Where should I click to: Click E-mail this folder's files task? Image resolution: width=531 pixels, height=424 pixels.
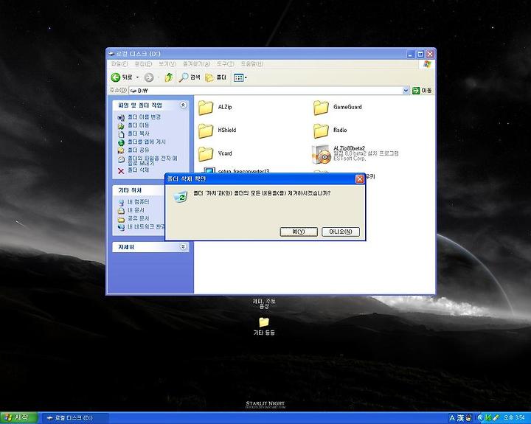[x=152, y=161]
